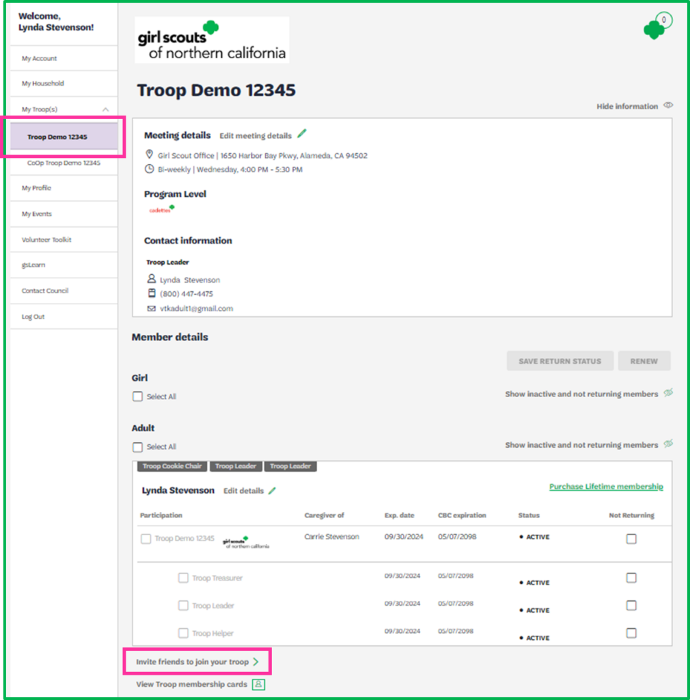Click the clock icon next to Bi-weekly schedule
The height and width of the screenshot is (700, 690).
[x=150, y=170]
